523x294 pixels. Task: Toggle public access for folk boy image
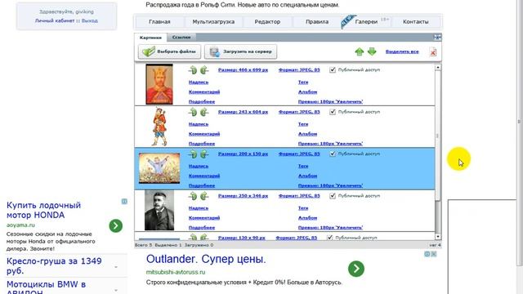pyautogui.click(x=333, y=112)
